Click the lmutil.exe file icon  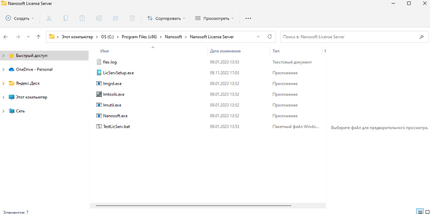[x=99, y=105]
